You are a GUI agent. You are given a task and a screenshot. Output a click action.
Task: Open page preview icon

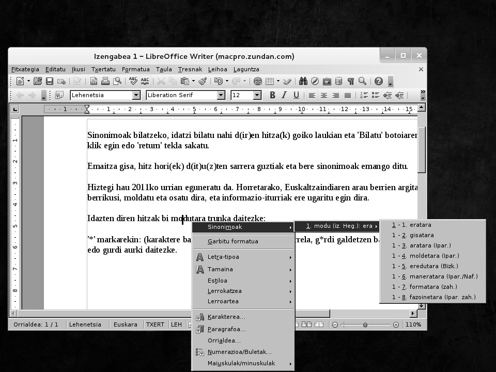tap(117, 81)
